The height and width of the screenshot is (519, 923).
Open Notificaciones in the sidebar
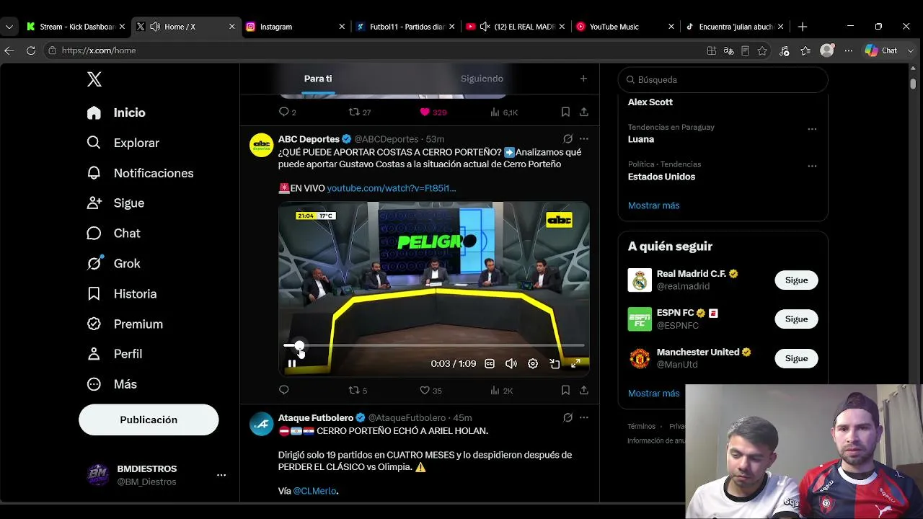[140, 173]
